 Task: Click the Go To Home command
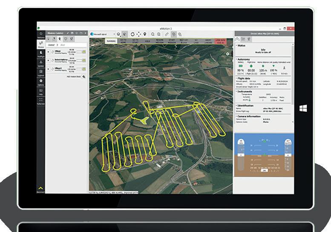click(123, 41)
